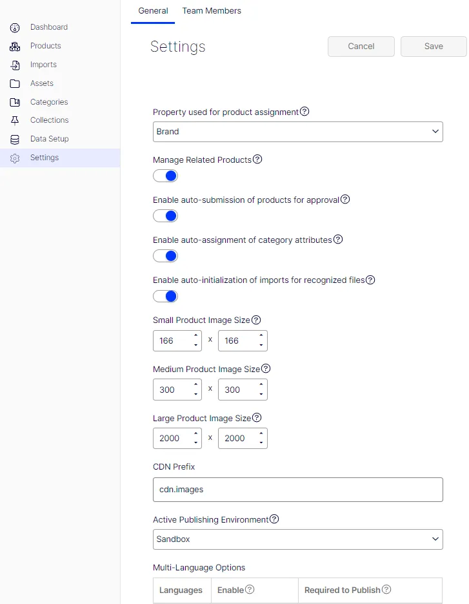
Task: Open help icon beside Manage Related Products
Action: (257, 159)
